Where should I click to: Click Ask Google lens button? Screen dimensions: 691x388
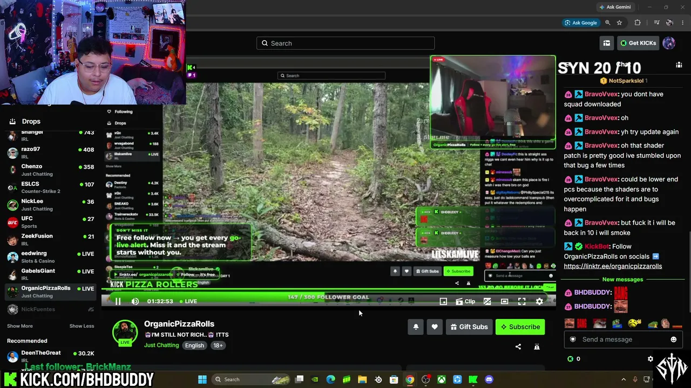(x=581, y=23)
